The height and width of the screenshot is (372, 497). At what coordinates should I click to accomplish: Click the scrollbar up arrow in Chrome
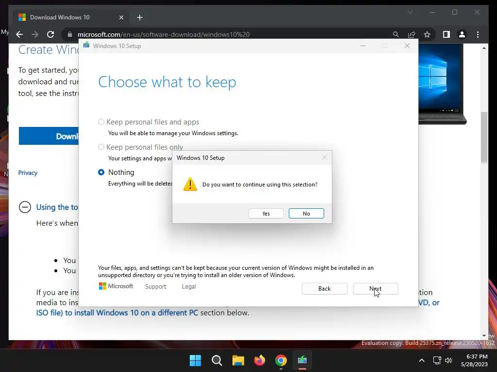pyautogui.click(x=484, y=48)
